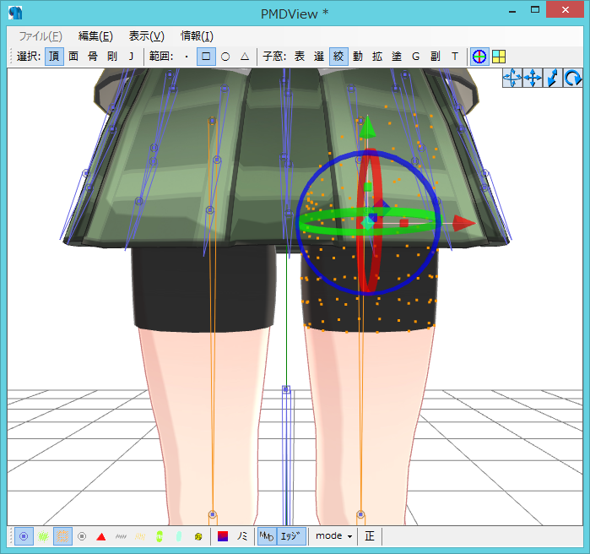Click the red-blue gradient square icon

223,536
